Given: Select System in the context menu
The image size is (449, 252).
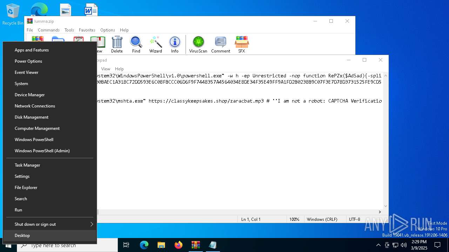Looking at the screenshot, I should 49,84.
